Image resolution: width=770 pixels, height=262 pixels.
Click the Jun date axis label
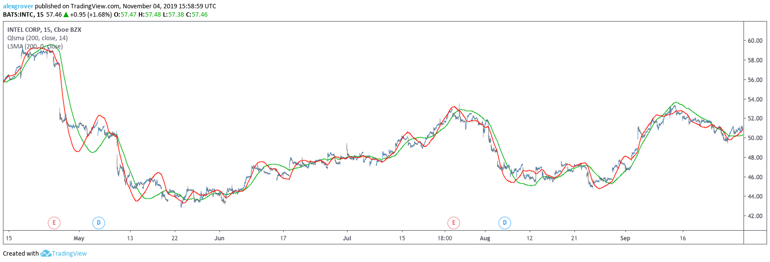tap(219, 238)
